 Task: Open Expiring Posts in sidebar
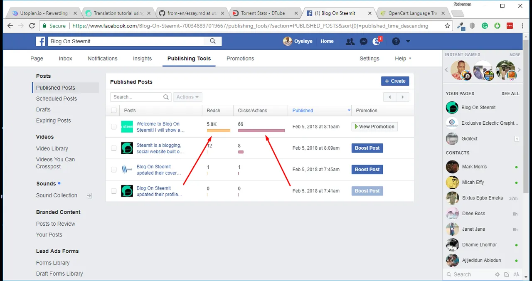53,121
